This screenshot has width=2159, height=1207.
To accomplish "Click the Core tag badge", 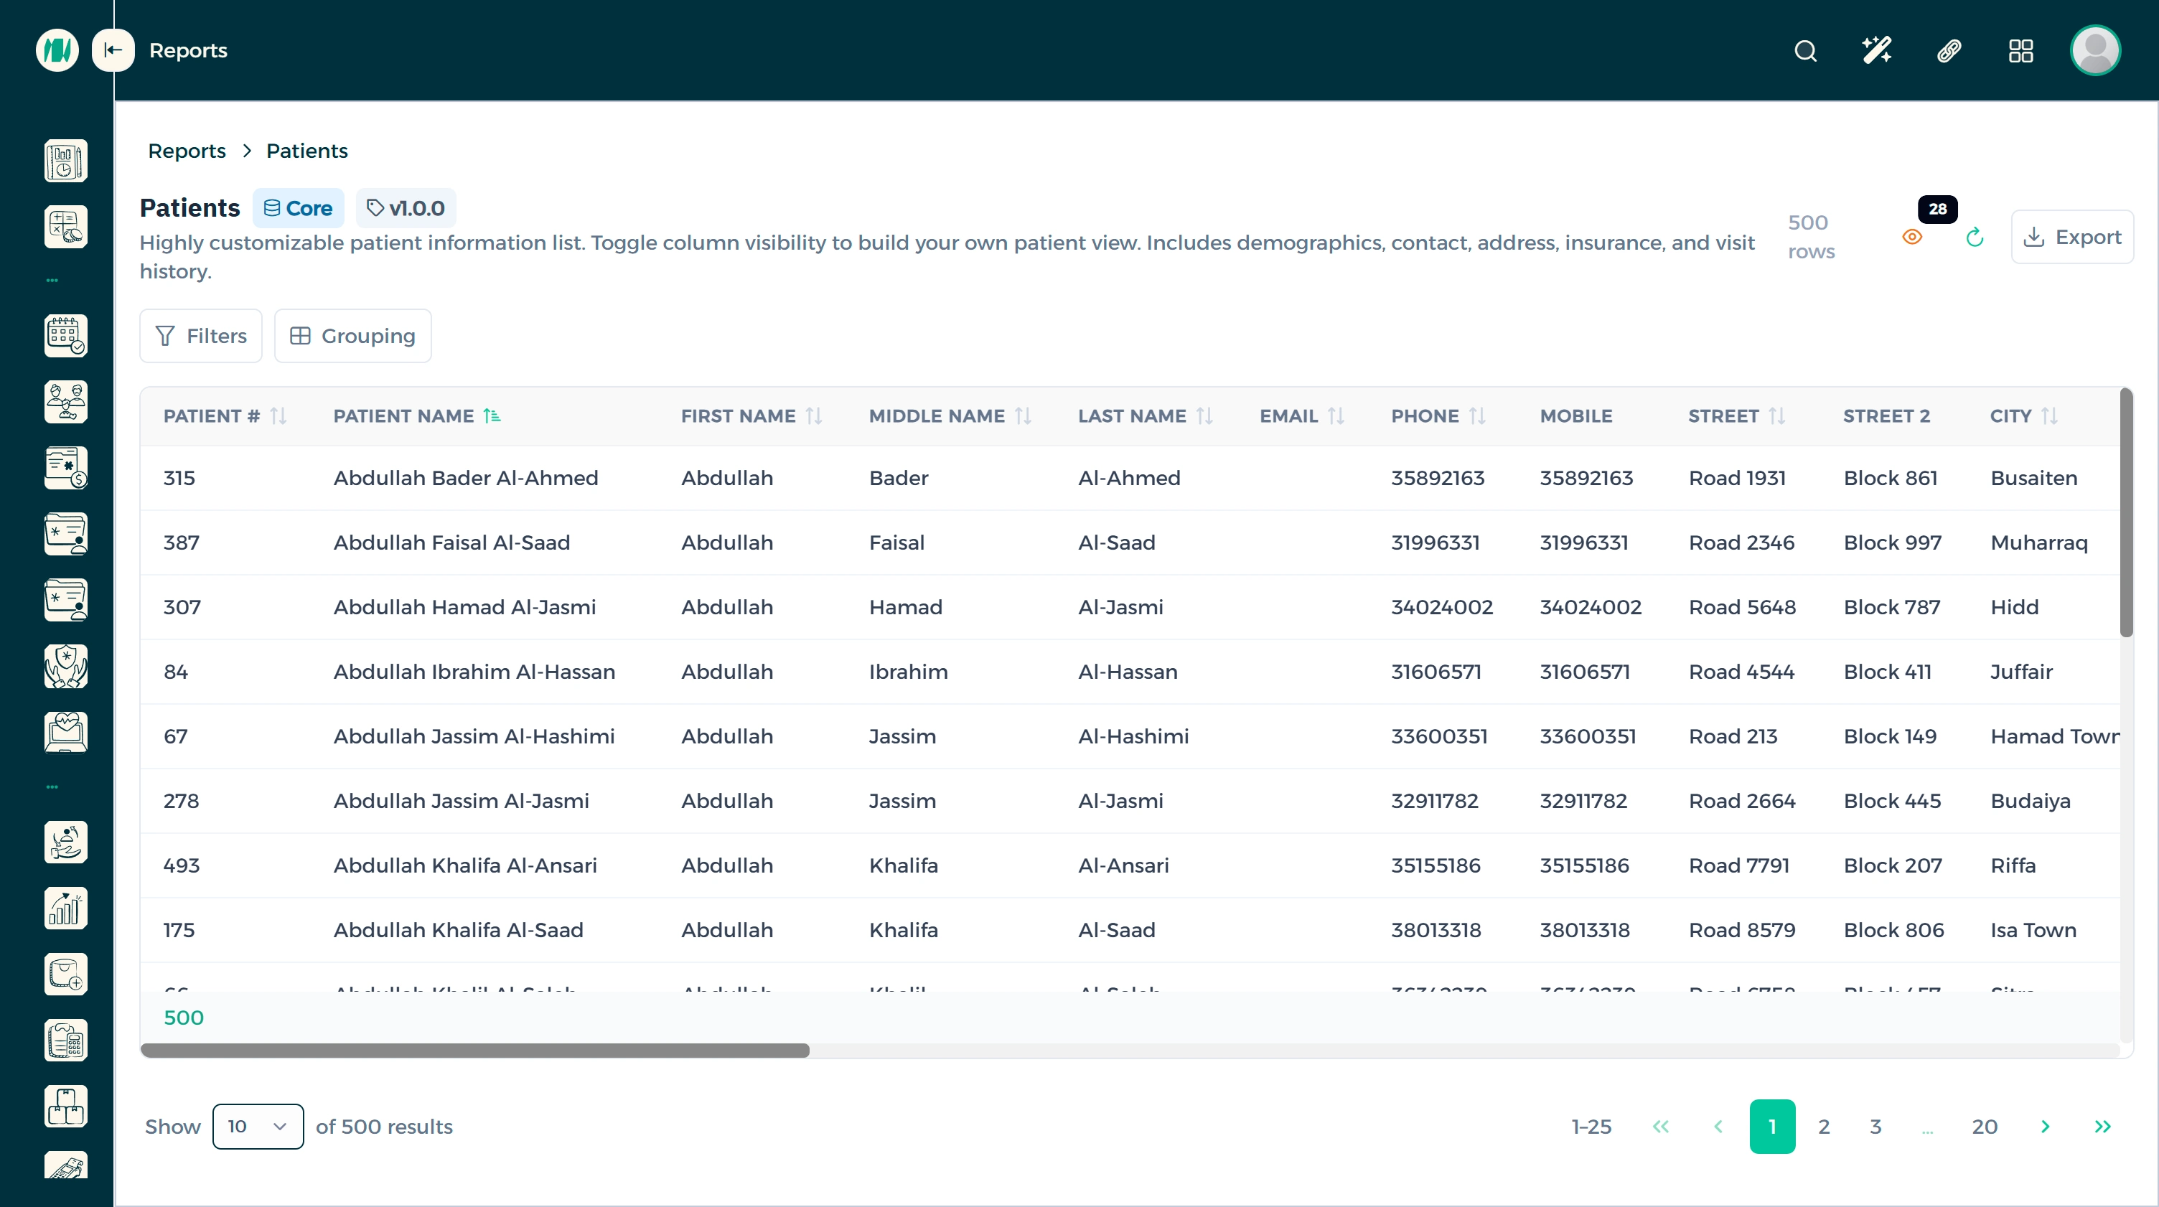I will coord(299,208).
